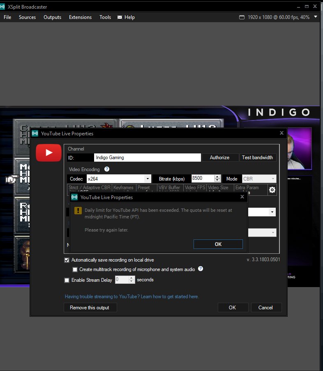Minimize the XSplit Broadcaster window
This screenshot has width=323, height=371.
click(298, 7)
